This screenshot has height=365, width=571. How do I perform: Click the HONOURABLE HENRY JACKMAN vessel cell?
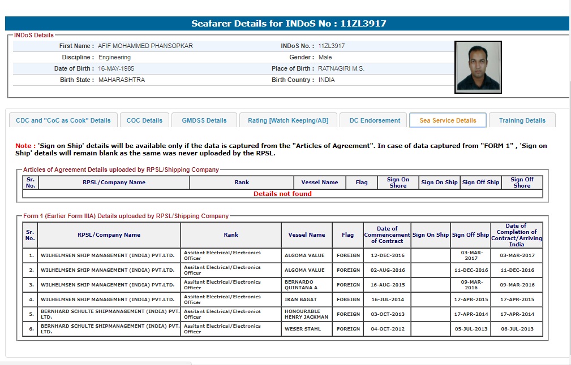point(307,314)
